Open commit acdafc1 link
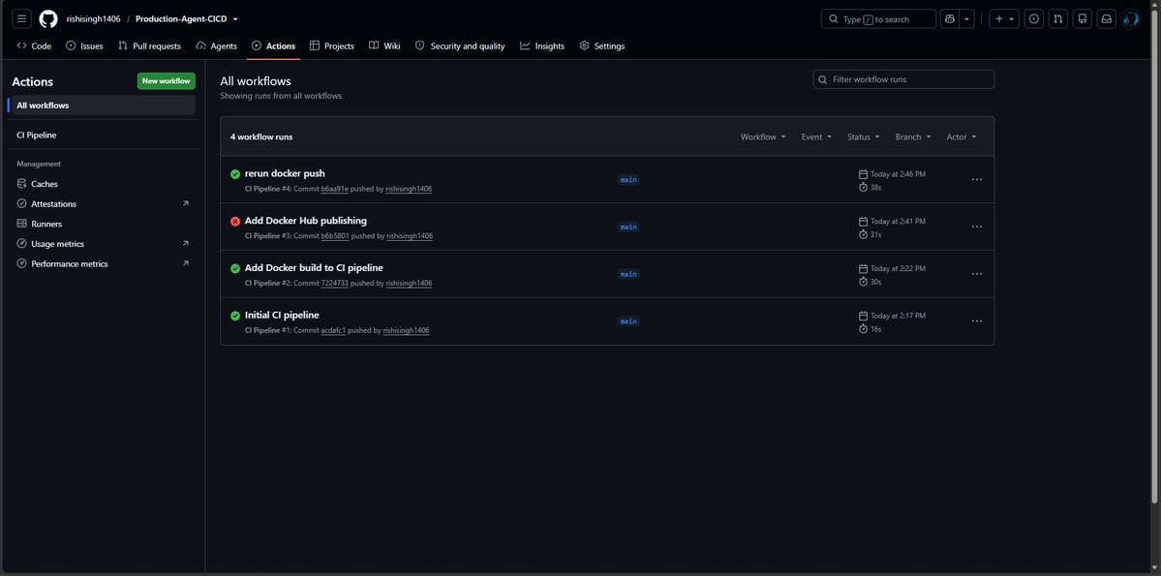 333,330
